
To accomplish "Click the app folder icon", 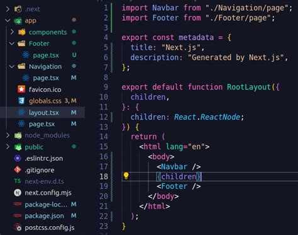I will [18, 21].
